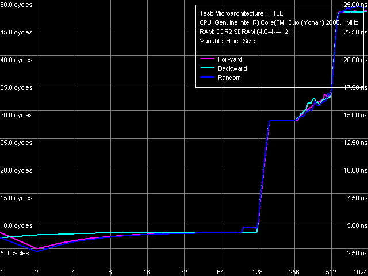368x276 pixels.
Task: Click the cyan Backward legend line
Action: [x=206, y=68]
